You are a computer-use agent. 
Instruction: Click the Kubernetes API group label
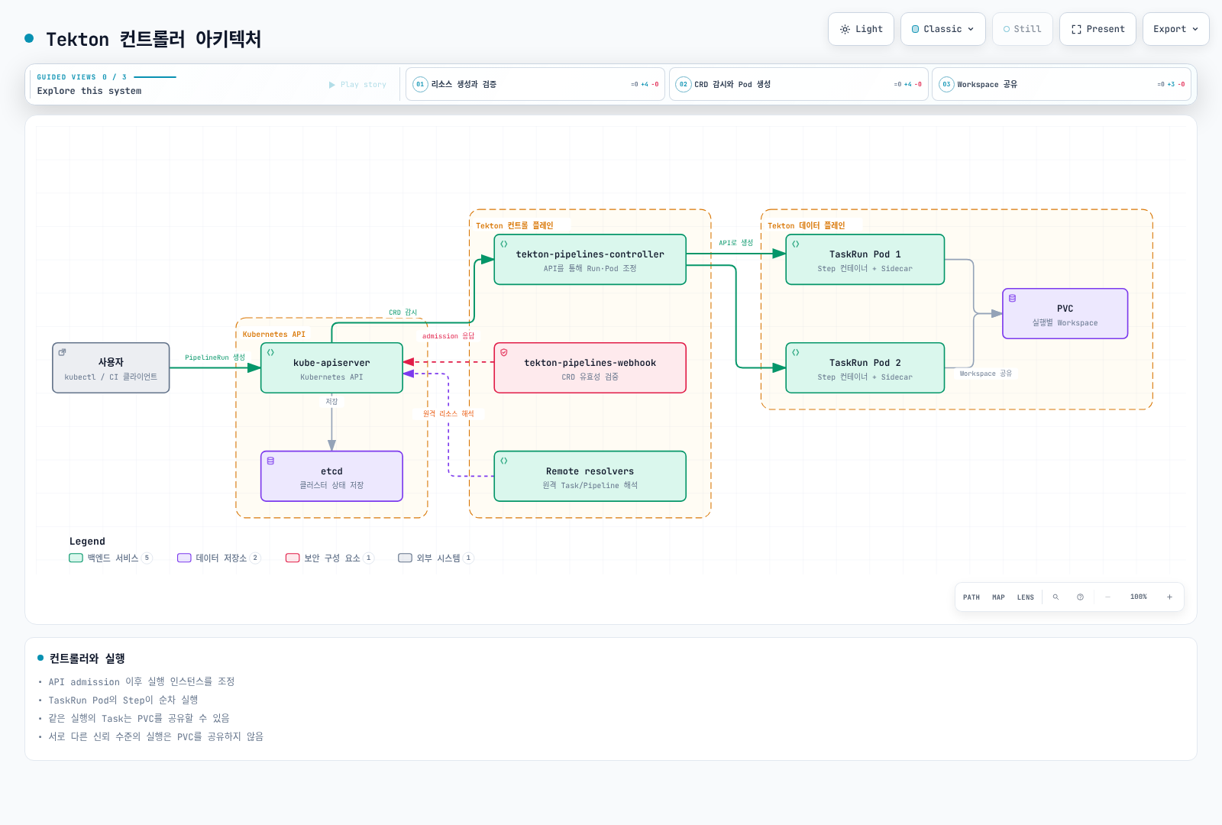tap(273, 334)
